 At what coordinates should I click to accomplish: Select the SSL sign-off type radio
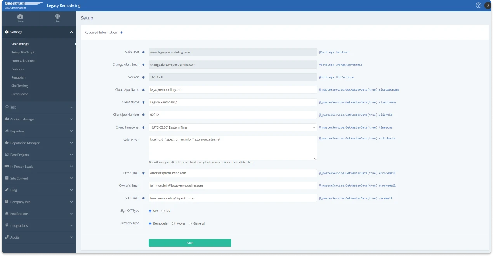point(163,211)
